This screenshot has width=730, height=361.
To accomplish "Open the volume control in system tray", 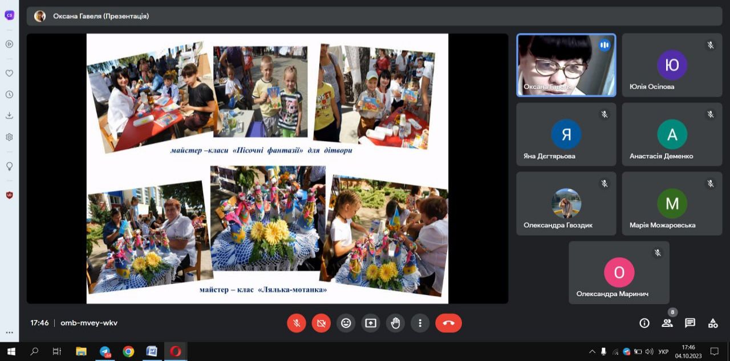I will tap(649, 351).
